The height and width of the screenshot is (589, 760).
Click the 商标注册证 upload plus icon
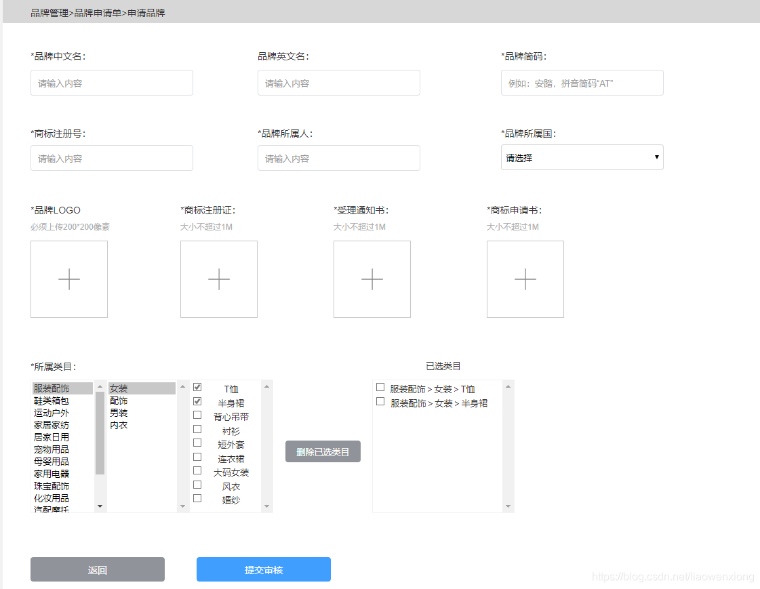coord(218,279)
